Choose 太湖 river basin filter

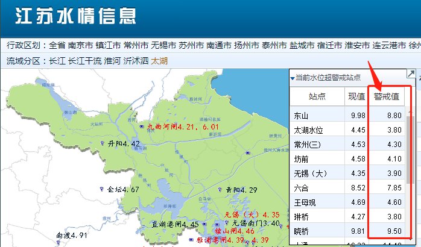coord(159,61)
